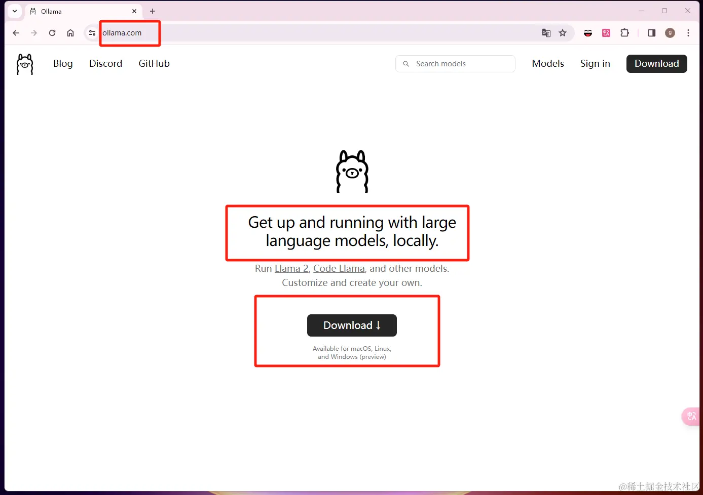The image size is (703, 495).
Task: Click the header Download button
Action: [657, 64]
